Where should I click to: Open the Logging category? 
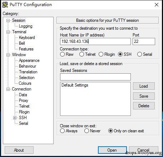click(x=26, y=26)
